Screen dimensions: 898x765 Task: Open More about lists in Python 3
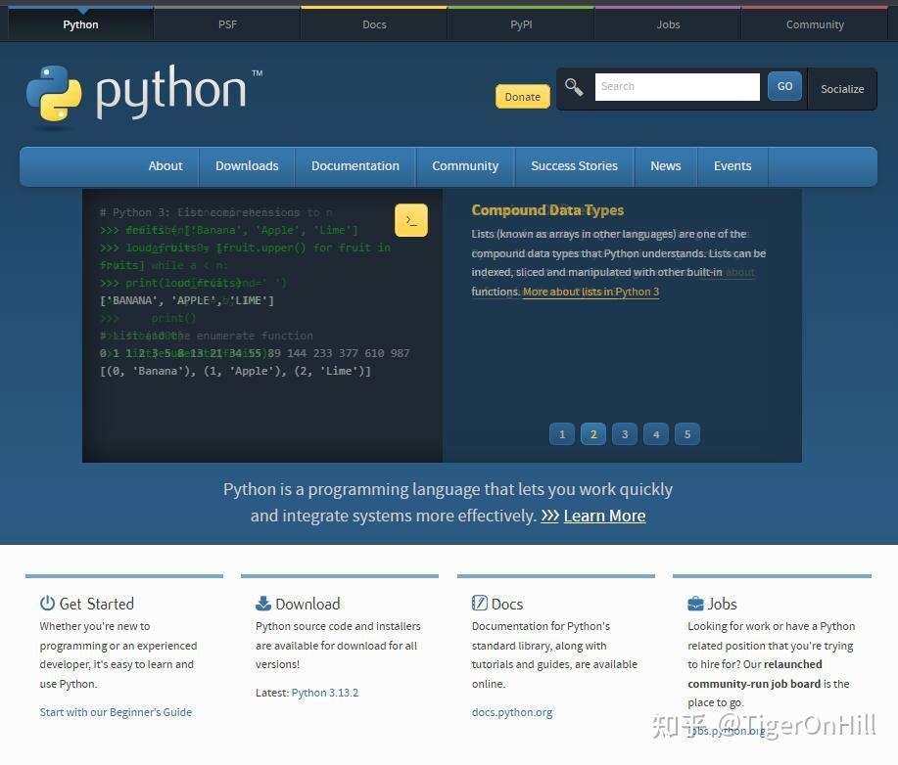(x=591, y=292)
